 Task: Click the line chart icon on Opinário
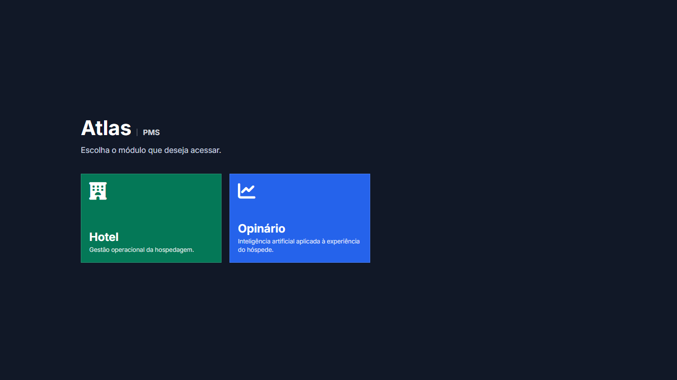(x=246, y=191)
